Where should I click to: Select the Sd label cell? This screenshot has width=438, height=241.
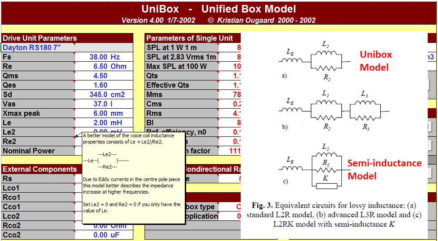(38, 94)
